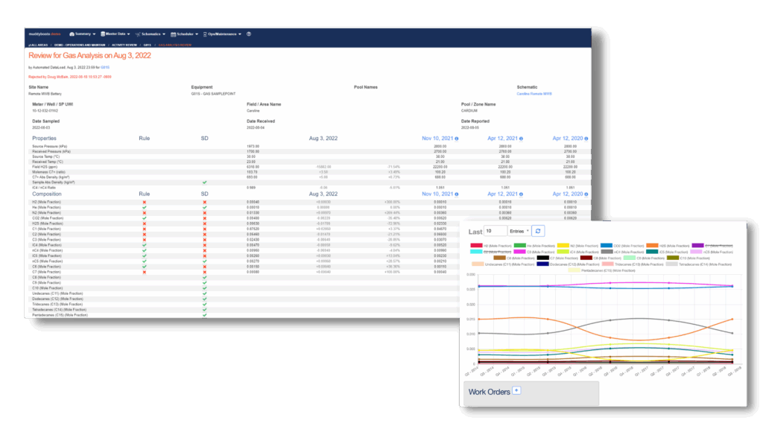Click the Activity Review breadcrumb link
The width and height of the screenshot is (763, 429).
tap(124, 45)
